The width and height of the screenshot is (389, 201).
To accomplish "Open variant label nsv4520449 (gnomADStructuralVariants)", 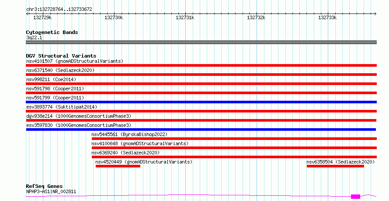I will [144, 162].
